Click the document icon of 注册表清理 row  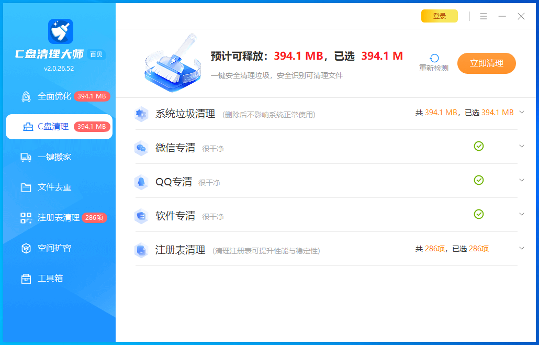pyautogui.click(x=141, y=250)
